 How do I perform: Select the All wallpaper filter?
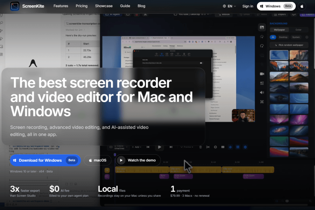point(273,37)
